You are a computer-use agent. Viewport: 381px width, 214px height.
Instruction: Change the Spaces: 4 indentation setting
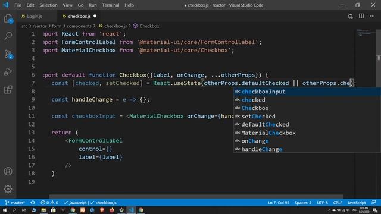pyautogui.click(x=303, y=203)
